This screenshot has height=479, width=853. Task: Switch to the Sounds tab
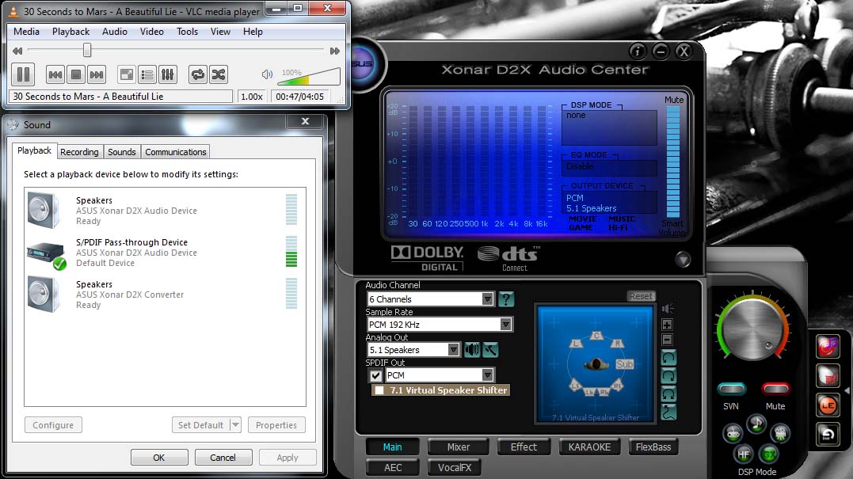coord(122,152)
